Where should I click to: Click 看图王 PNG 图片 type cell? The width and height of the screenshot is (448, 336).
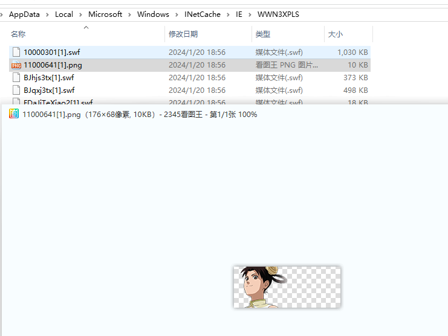[x=287, y=65]
